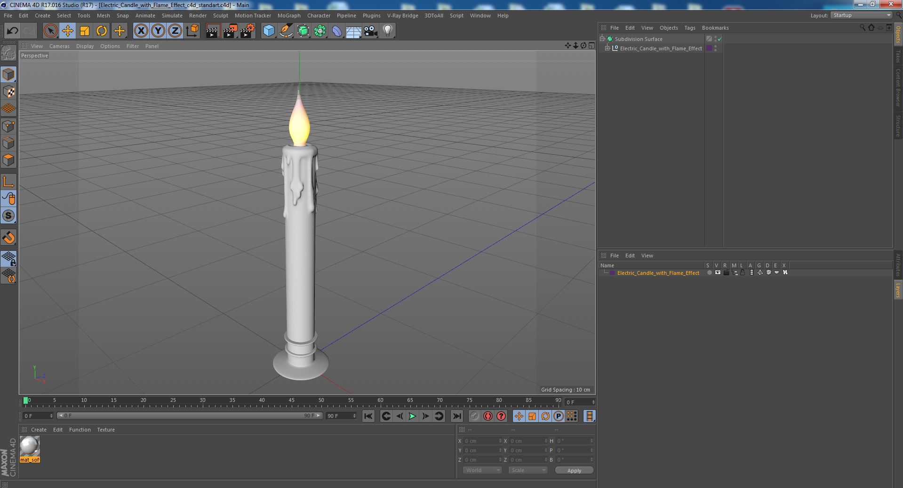The width and height of the screenshot is (903, 488).
Task: Switch to Model mode cube icon
Action: click(x=8, y=74)
